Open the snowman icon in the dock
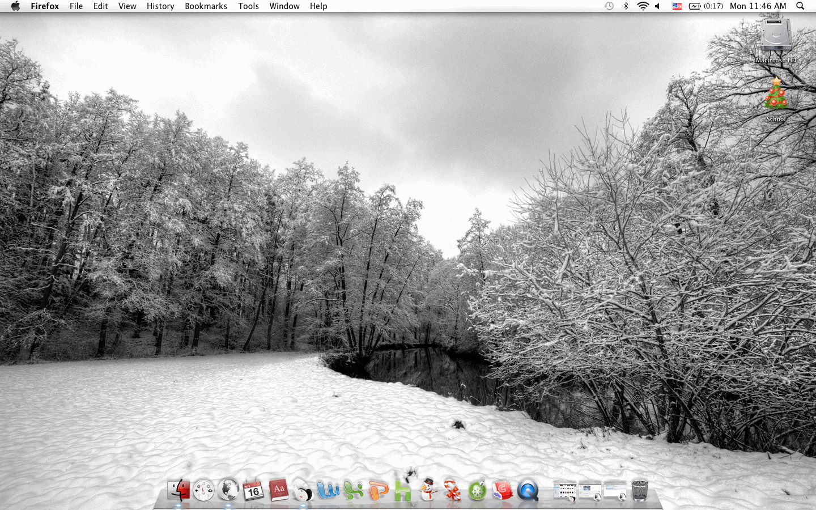This screenshot has width=816, height=510. (428, 490)
